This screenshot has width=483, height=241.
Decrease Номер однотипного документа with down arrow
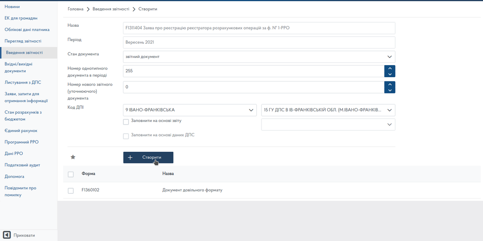tap(389, 74)
